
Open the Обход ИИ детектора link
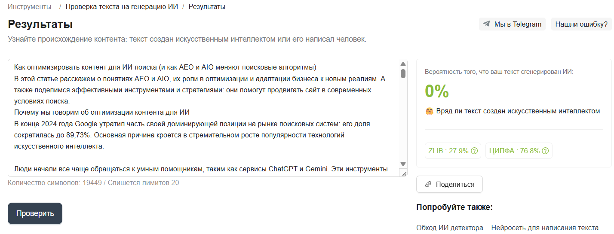coord(449,228)
